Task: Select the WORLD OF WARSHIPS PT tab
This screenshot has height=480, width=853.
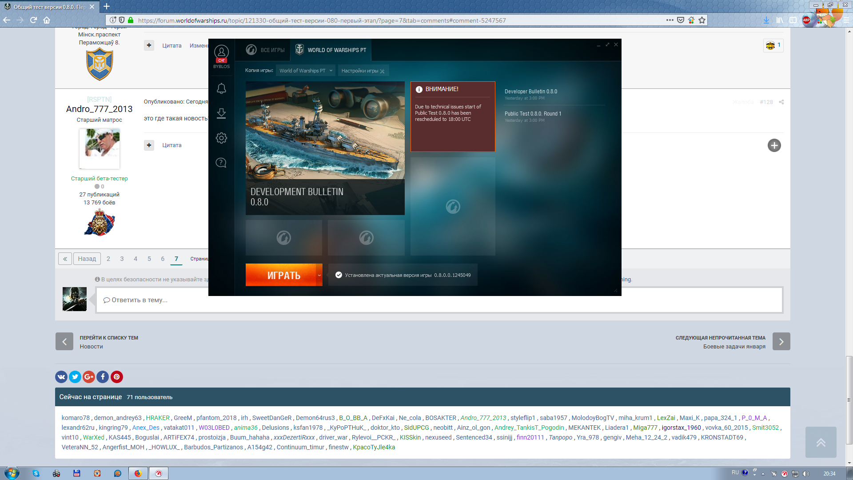Action: (x=331, y=50)
